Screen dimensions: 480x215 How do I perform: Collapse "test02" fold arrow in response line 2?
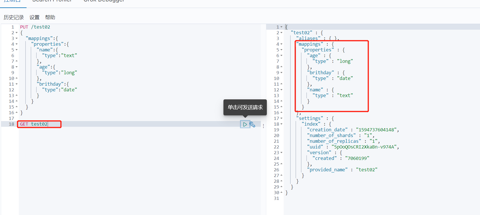[x=281, y=33]
